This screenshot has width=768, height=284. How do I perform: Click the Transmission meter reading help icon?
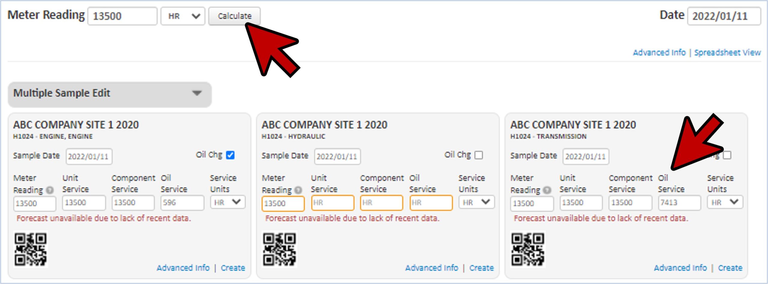pos(547,190)
